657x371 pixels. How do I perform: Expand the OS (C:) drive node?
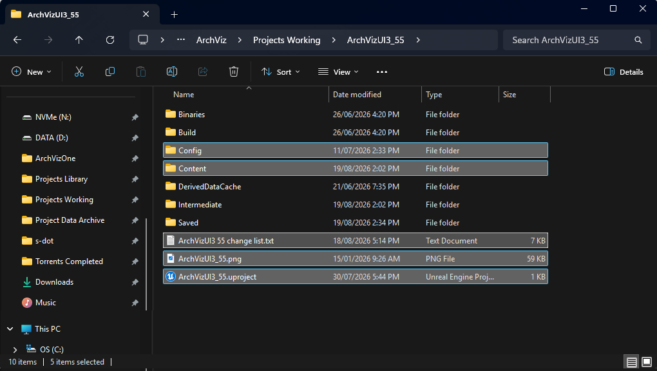(15, 350)
